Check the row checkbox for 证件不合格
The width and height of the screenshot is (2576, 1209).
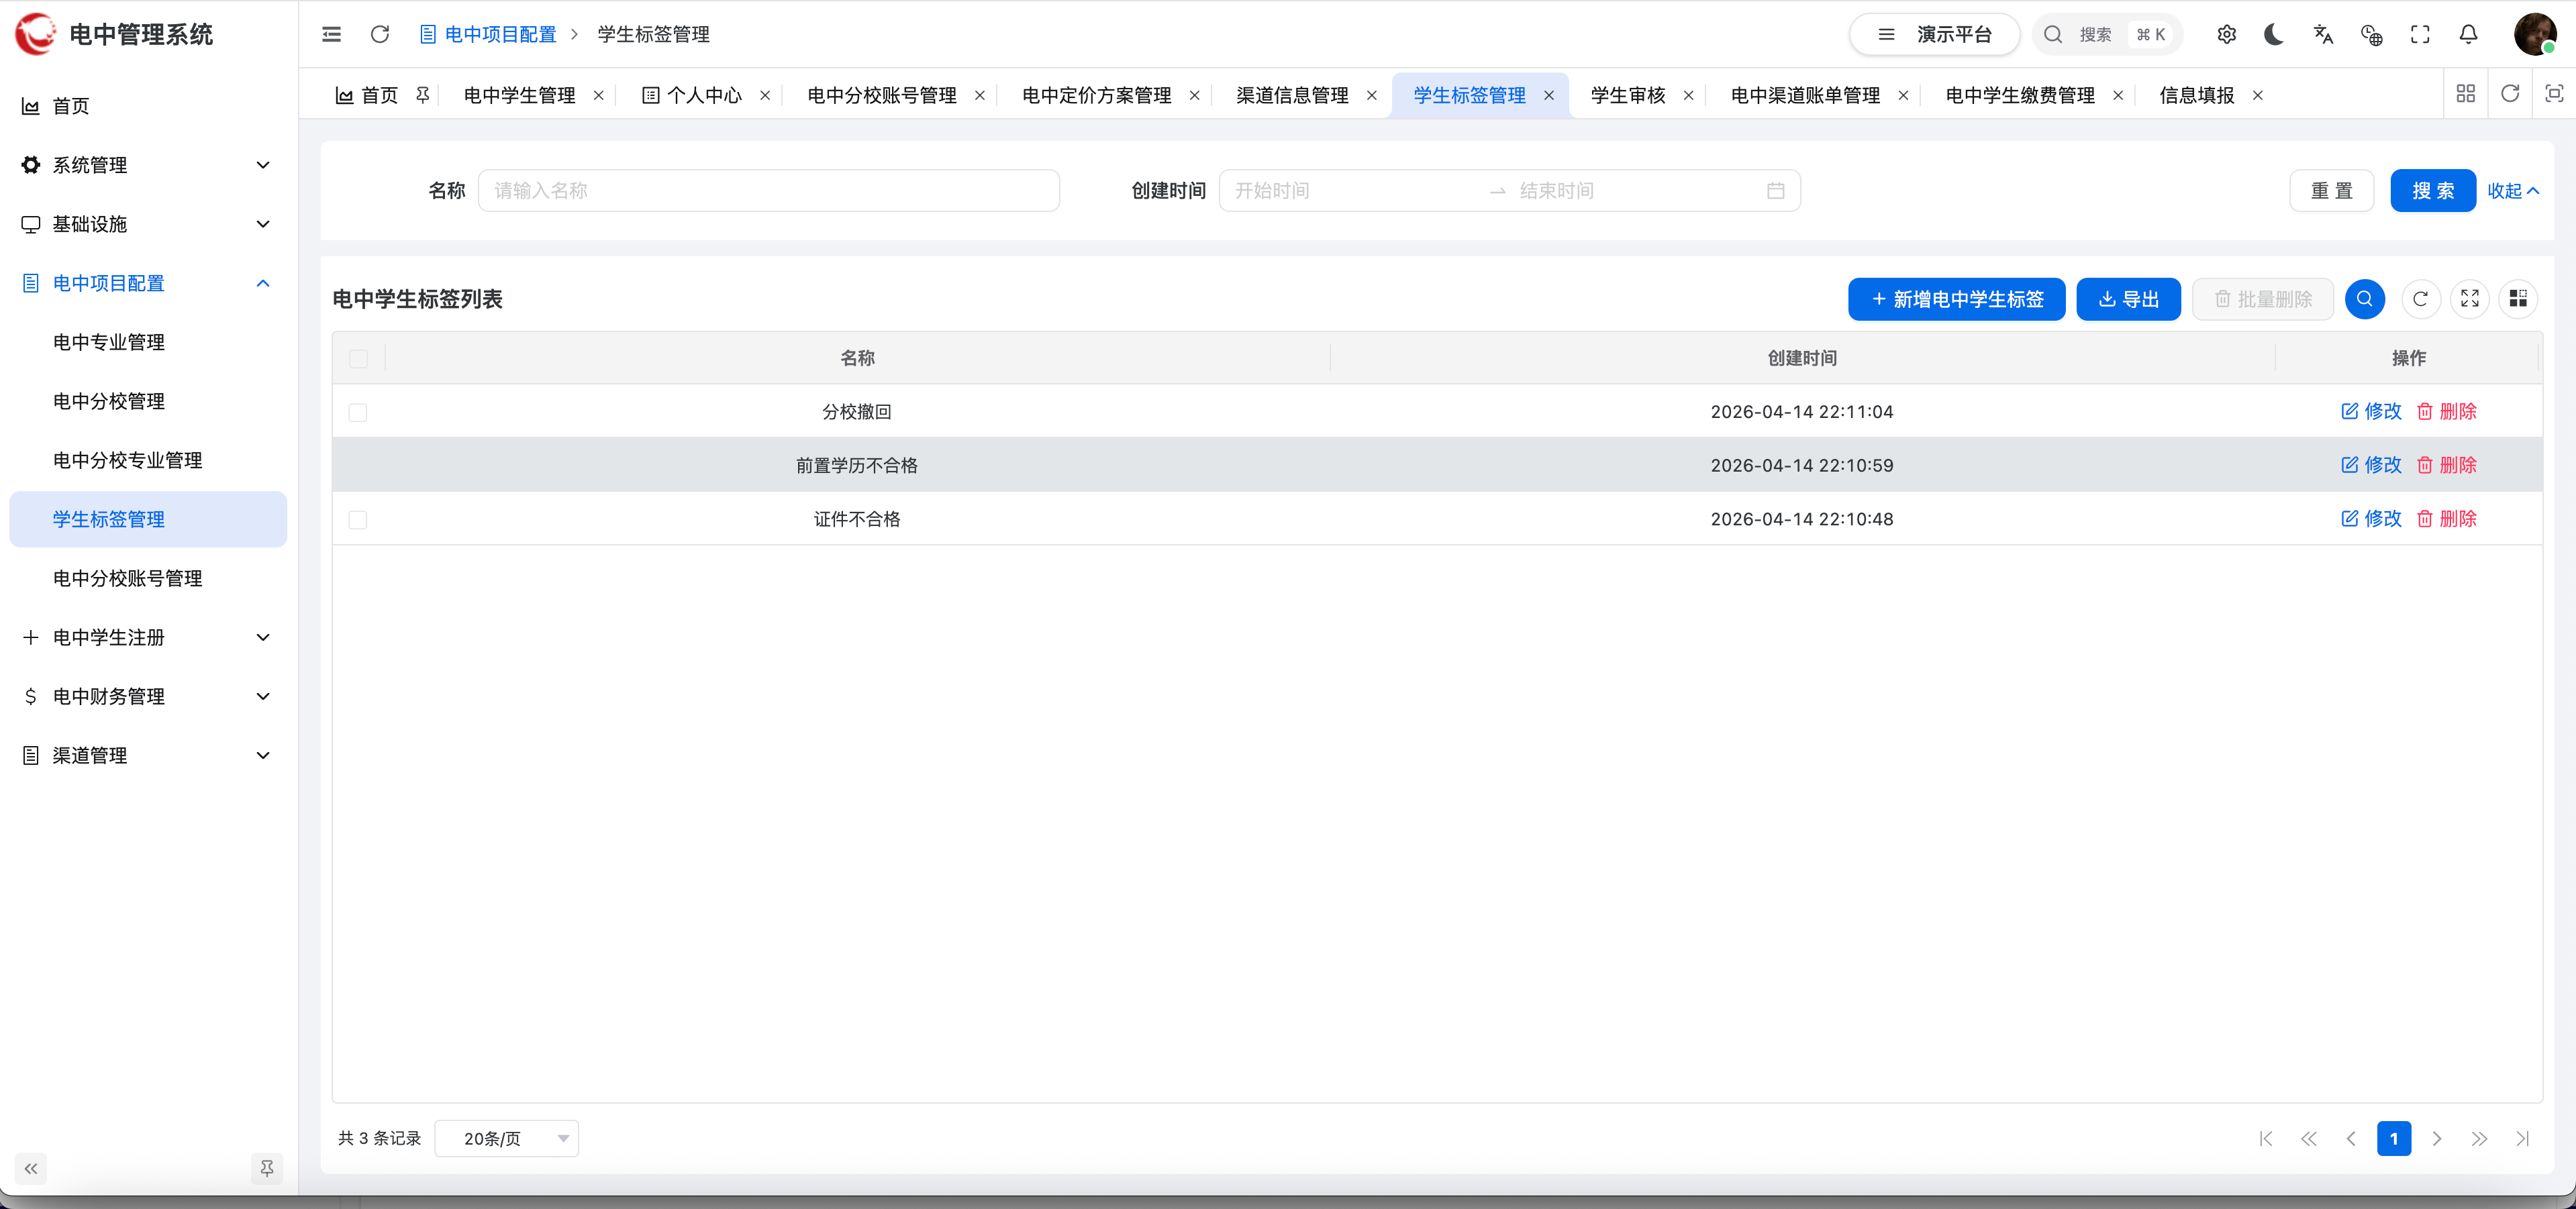point(359,519)
